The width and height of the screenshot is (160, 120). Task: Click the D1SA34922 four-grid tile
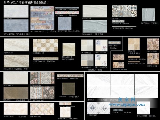(x=87, y=45)
